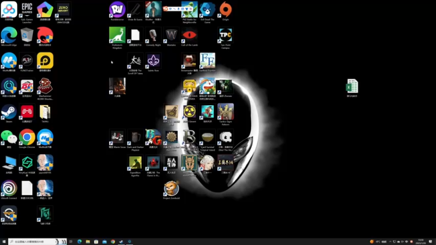Select the Recycle Bin icon

click(27, 35)
